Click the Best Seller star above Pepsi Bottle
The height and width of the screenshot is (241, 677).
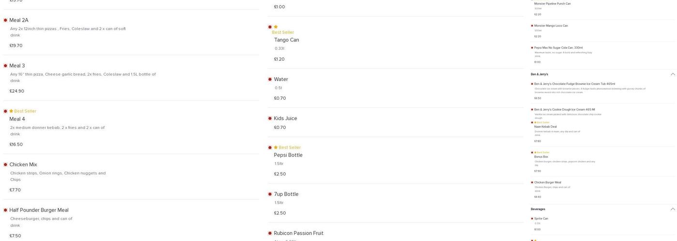(276, 147)
